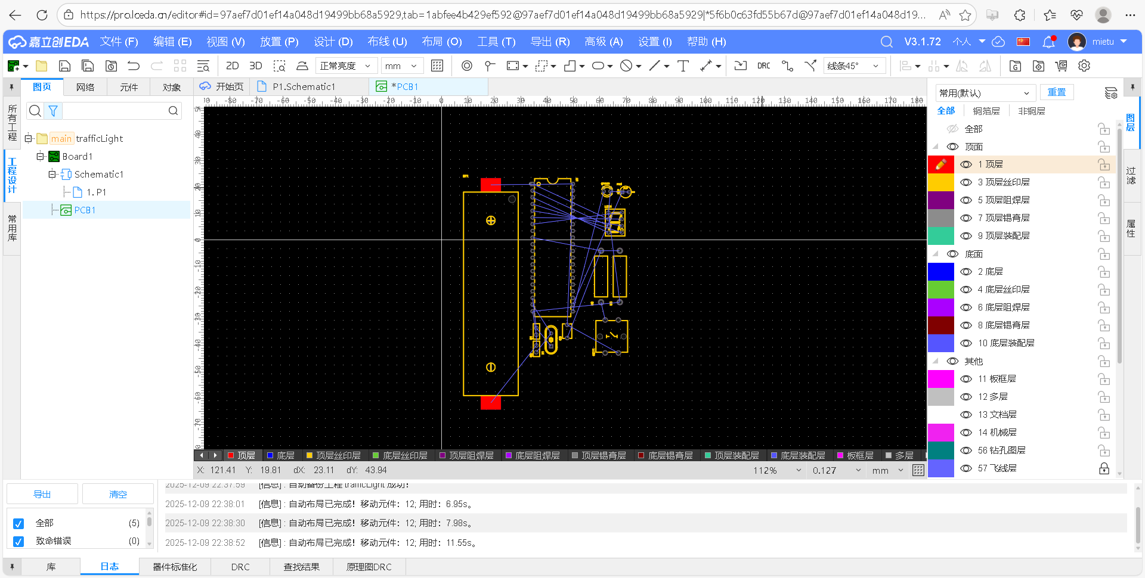Open the 正常亮度 brightness dropdown
Viewport: 1145px width, 578px height.
(346, 66)
